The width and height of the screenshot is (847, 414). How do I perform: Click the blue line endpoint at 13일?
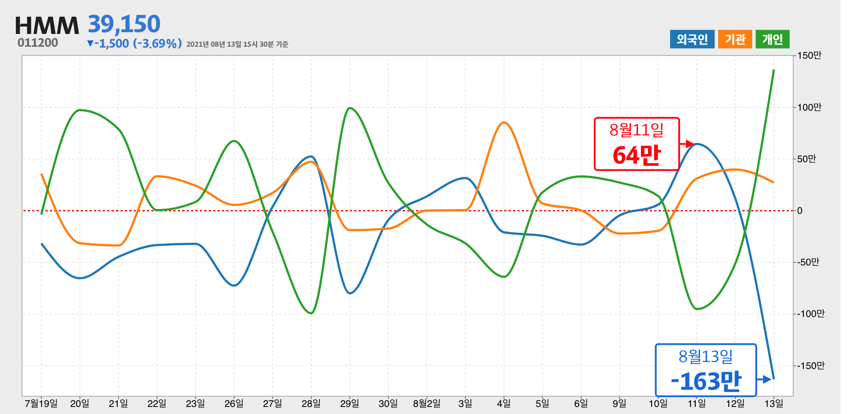[x=773, y=379]
